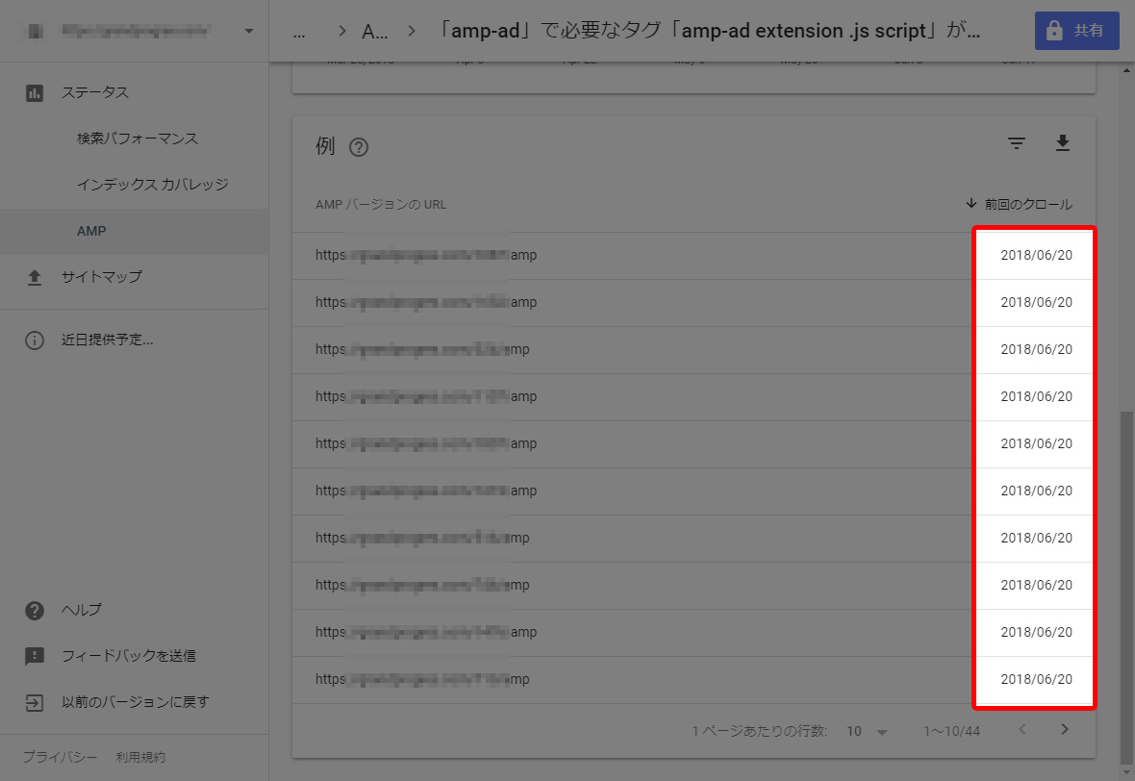Image resolution: width=1135 pixels, height=781 pixels.
Task: Open the property selector dropdown arrow
Action: coord(249,31)
